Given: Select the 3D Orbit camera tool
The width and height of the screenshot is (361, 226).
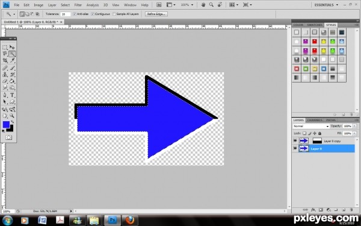Looking at the screenshot, I should click(12, 109).
